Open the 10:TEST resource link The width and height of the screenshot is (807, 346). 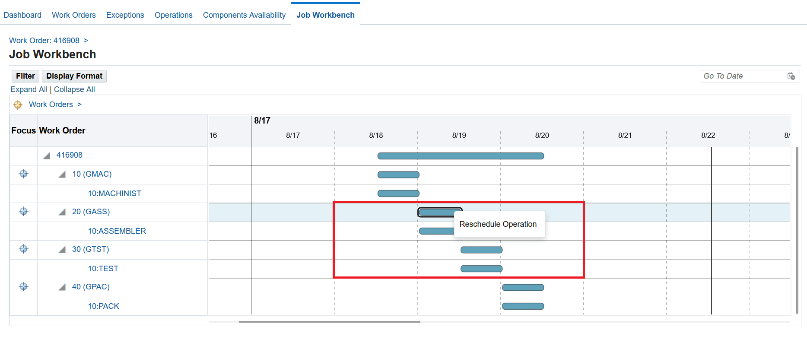[103, 269]
